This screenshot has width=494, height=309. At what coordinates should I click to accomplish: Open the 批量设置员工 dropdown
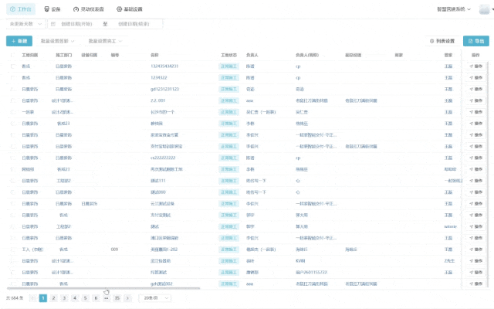[105, 41]
